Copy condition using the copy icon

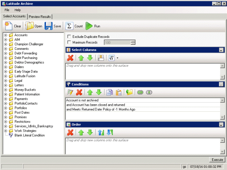pyautogui.click(x=110, y=92)
